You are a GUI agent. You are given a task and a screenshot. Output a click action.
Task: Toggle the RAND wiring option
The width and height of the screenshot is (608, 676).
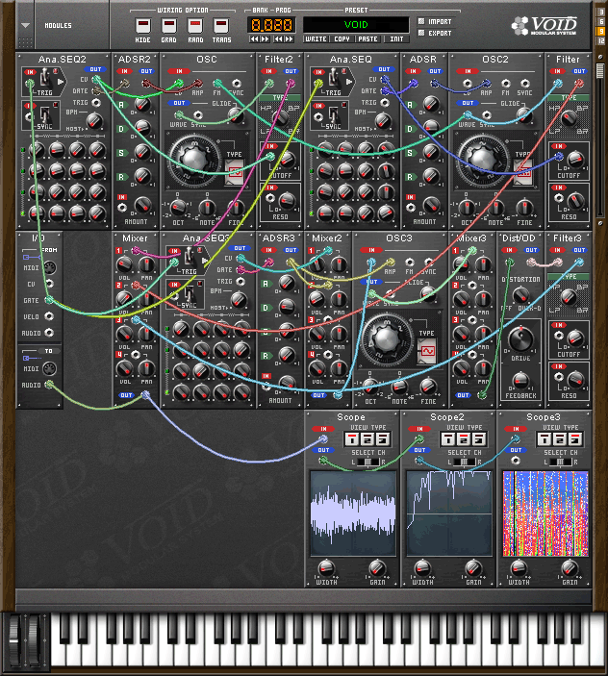pyautogui.click(x=195, y=26)
